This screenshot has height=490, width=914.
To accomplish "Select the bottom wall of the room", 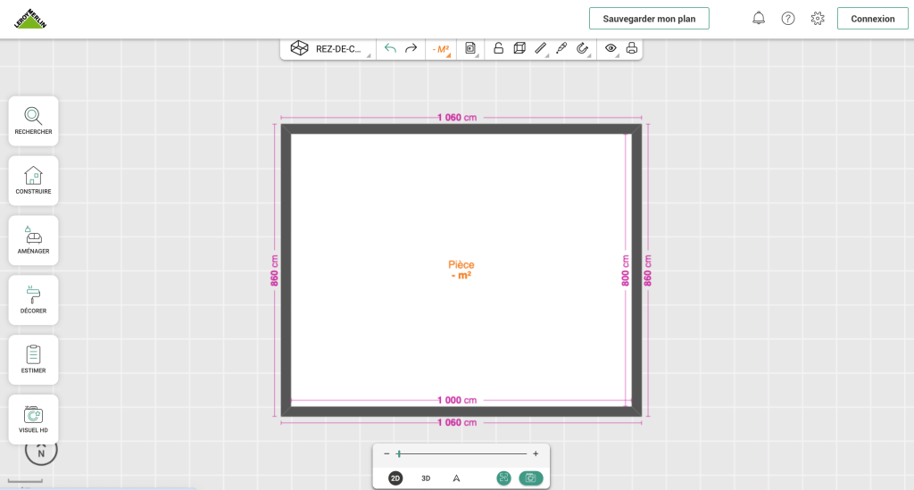I will coord(461,411).
